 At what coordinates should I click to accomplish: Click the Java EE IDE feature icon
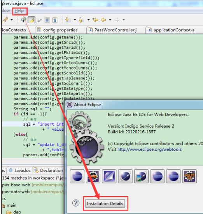point(190,176)
